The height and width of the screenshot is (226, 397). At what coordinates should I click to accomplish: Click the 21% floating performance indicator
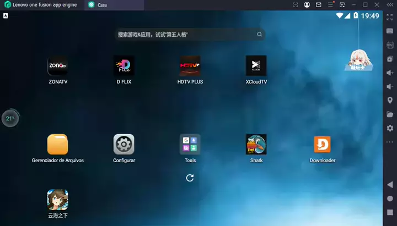(x=10, y=118)
